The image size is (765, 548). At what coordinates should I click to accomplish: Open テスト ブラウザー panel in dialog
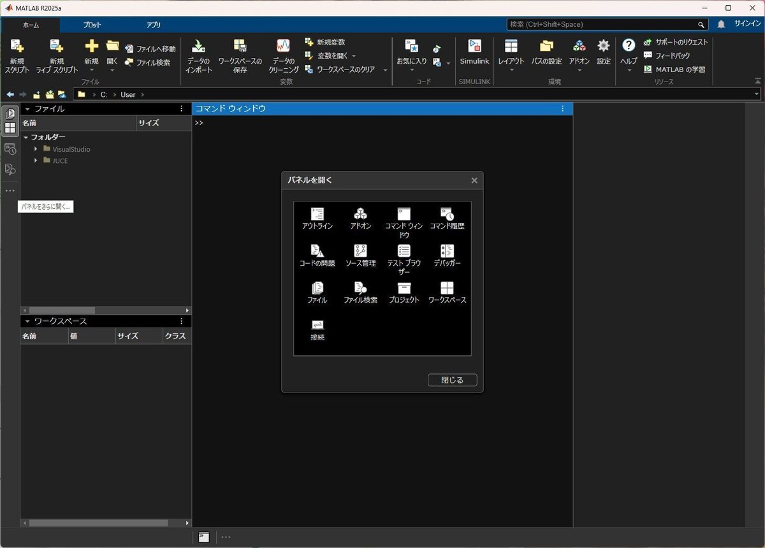404,259
